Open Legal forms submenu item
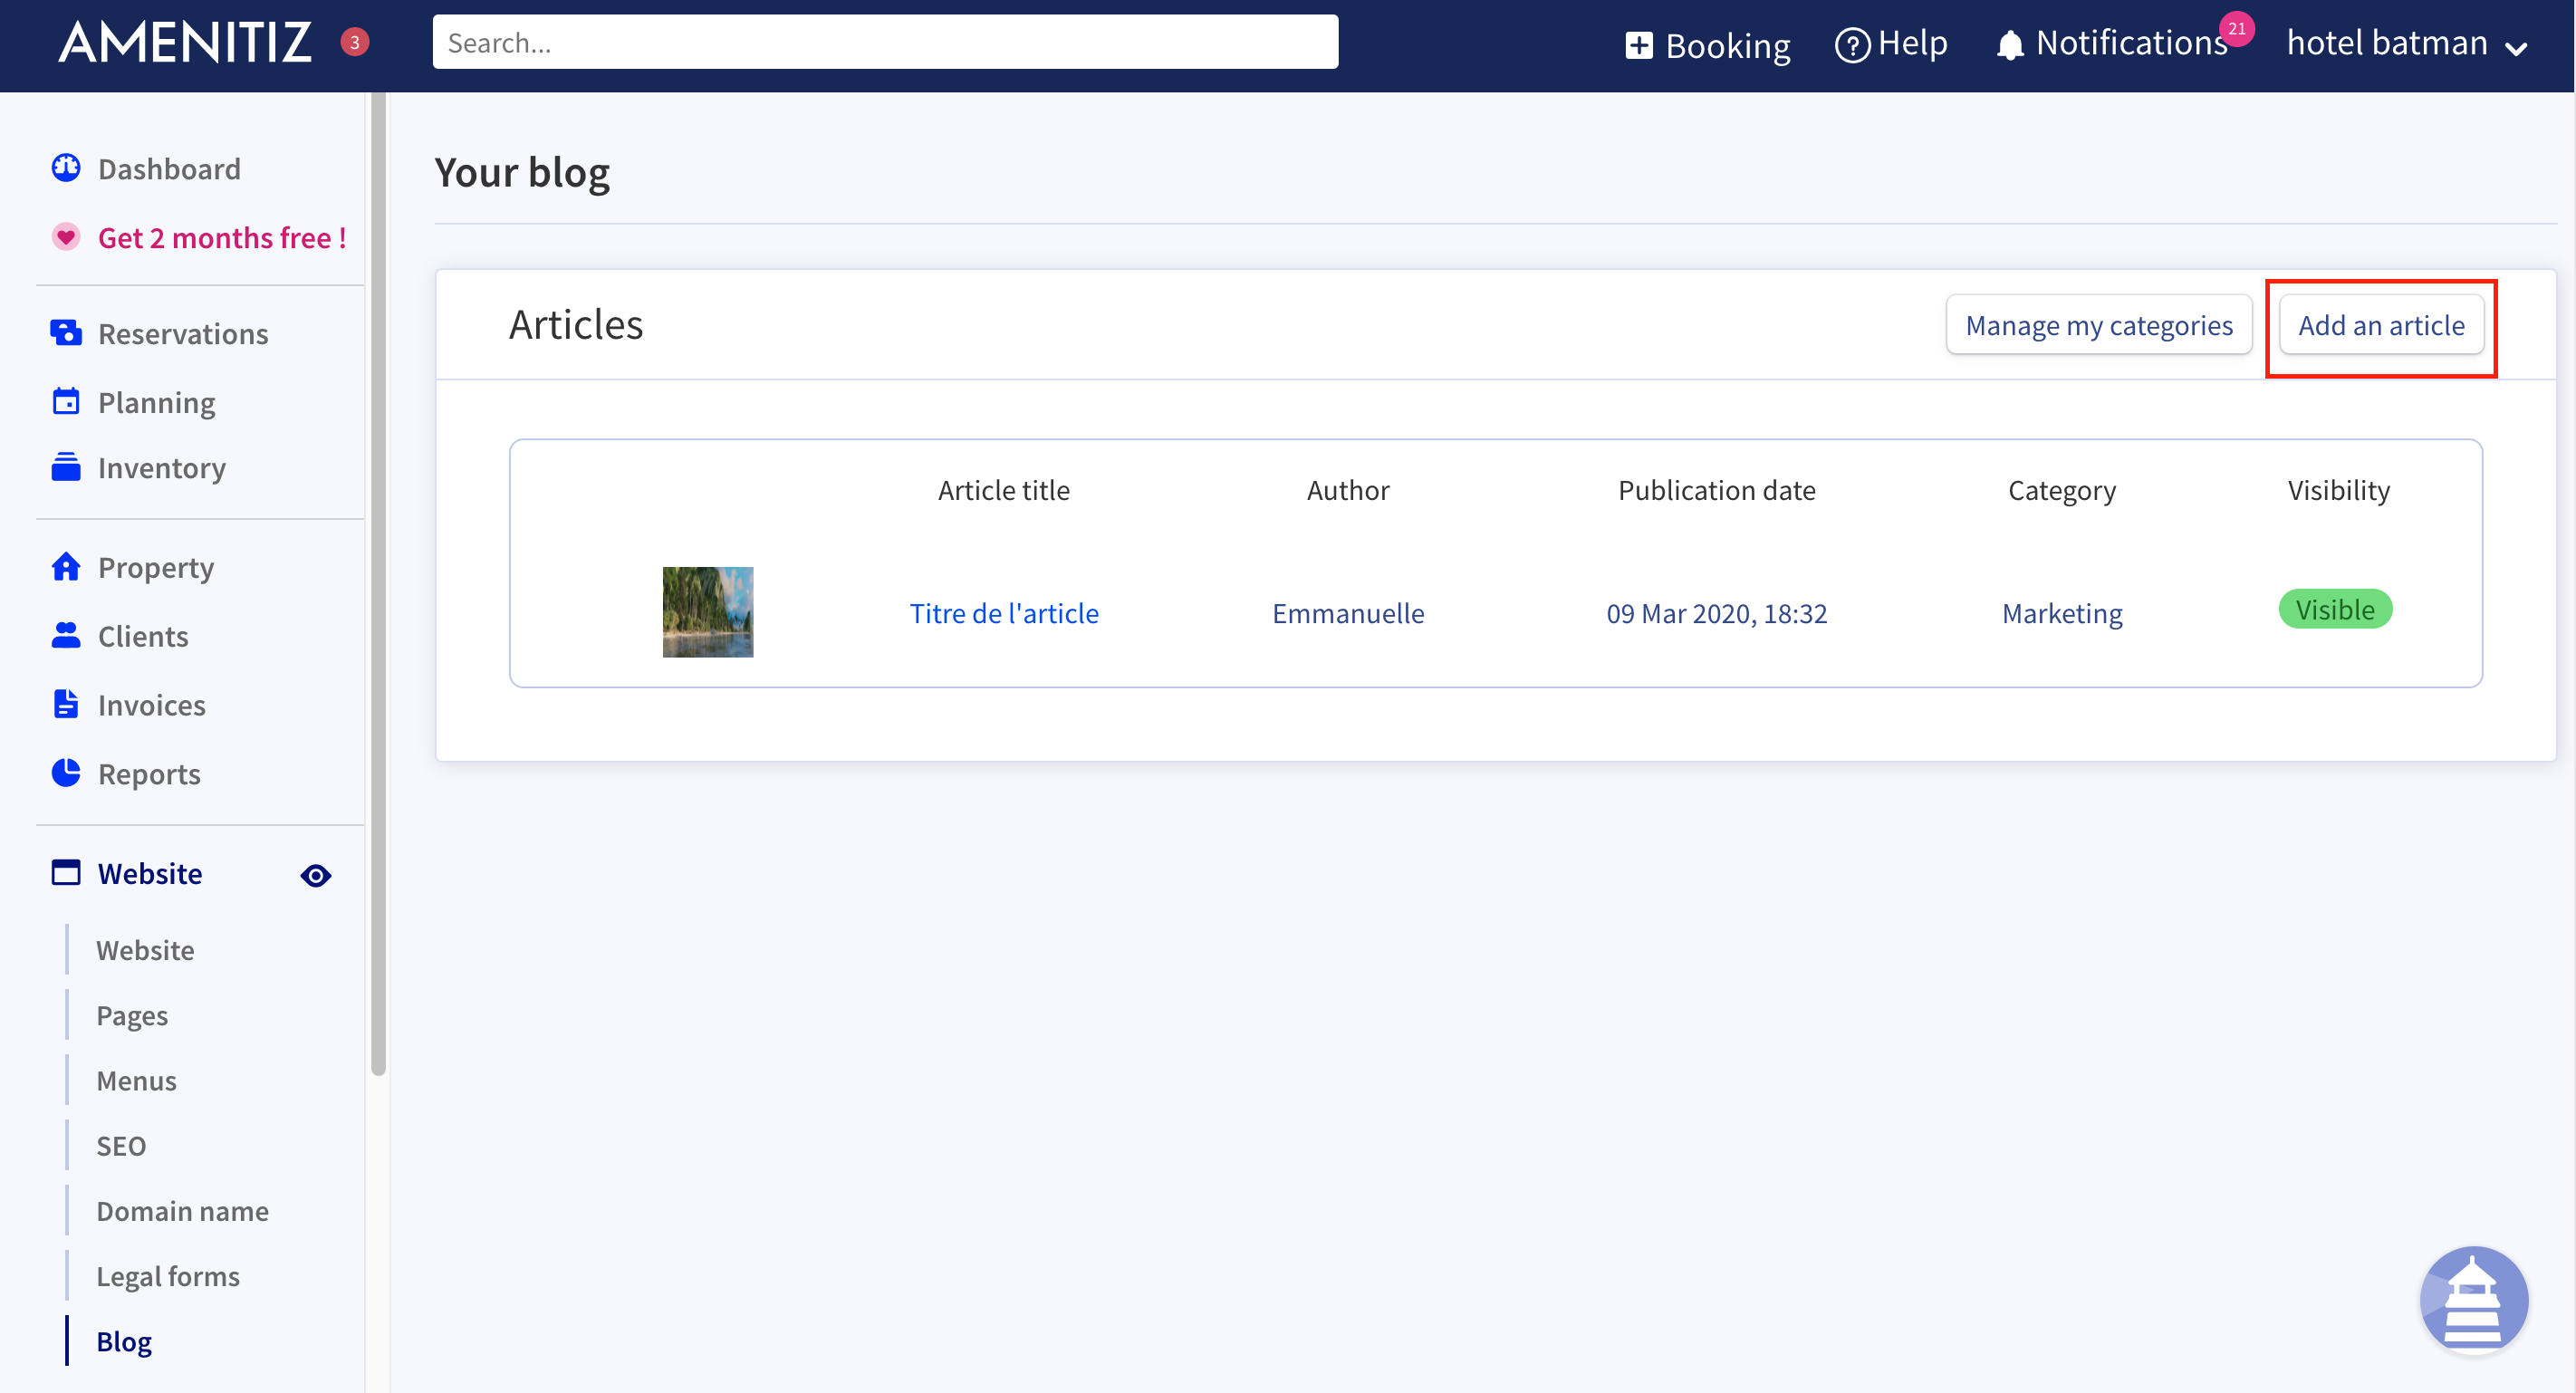The height and width of the screenshot is (1393, 2576). tap(168, 1277)
